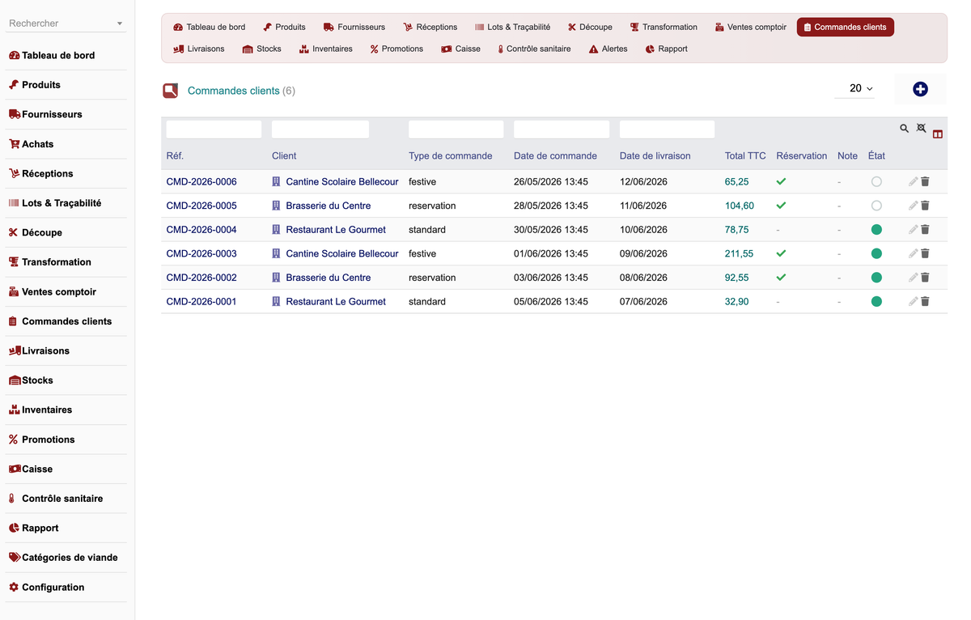Delete order CMD-2026-0006 with trash icon
This screenshot has height=620, width=971.
point(926,182)
